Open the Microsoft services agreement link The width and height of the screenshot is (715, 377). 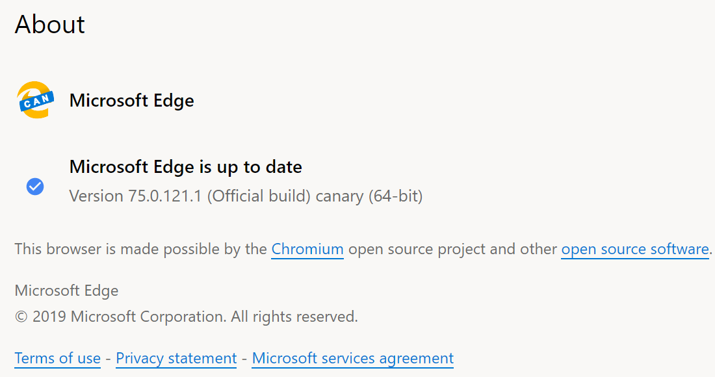352,358
